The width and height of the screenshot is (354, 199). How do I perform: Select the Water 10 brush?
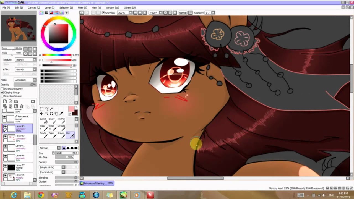point(52,128)
